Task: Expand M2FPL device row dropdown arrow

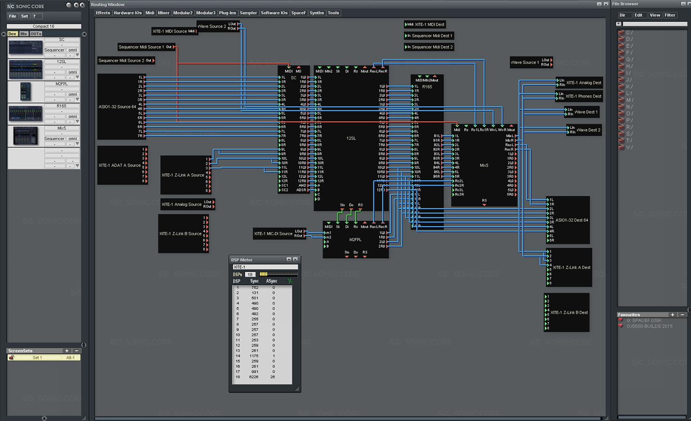Action: point(78,100)
